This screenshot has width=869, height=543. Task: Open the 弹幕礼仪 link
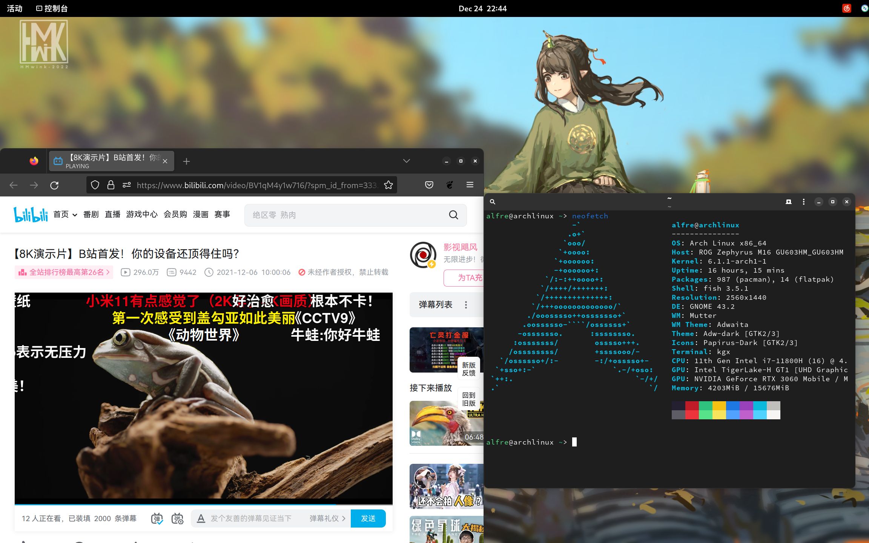pyautogui.click(x=327, y=518)
